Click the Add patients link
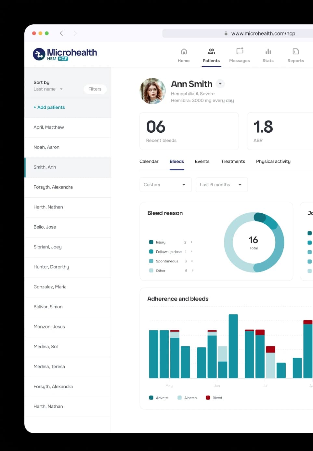This screenshot has width=313, height=451. (49, 107)
